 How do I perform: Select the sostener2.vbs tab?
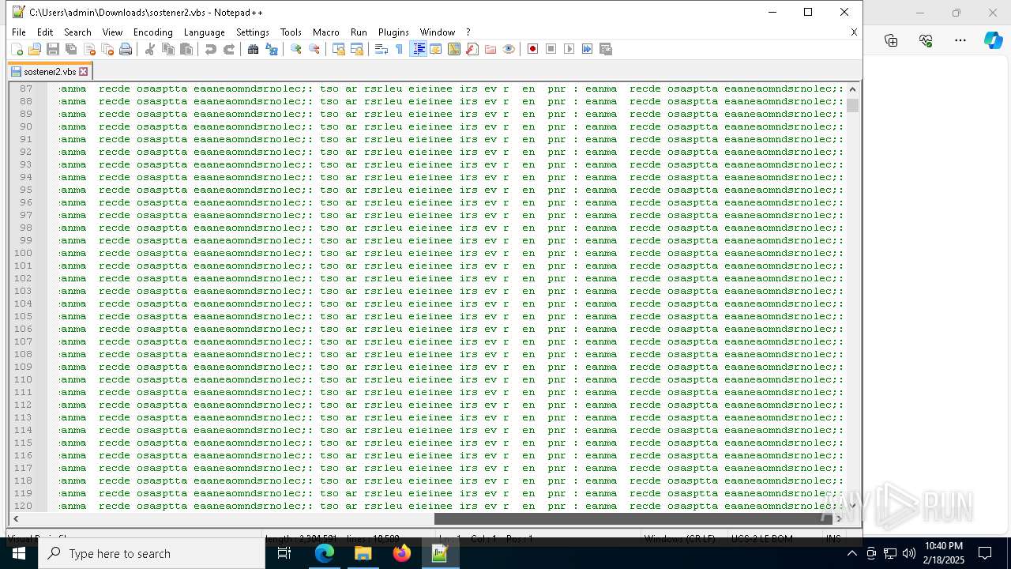pyautogui.click(x=50, y=71)
